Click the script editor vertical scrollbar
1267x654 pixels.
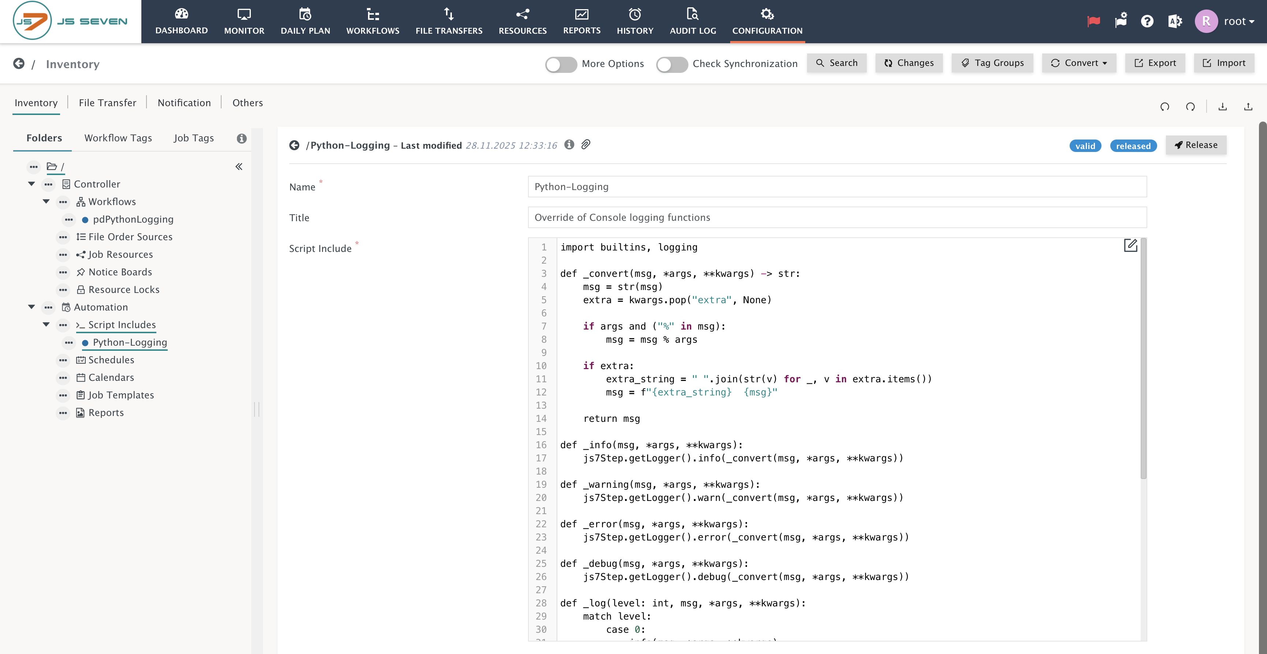[1143, 359]
